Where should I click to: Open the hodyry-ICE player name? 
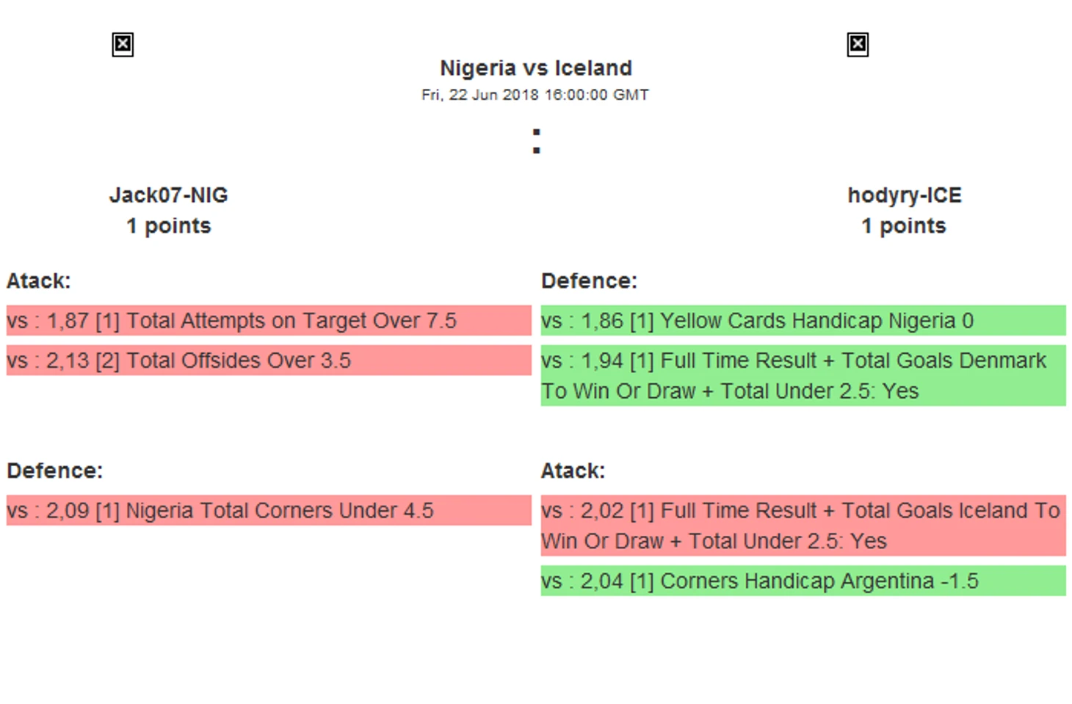[x=904, y=195]
